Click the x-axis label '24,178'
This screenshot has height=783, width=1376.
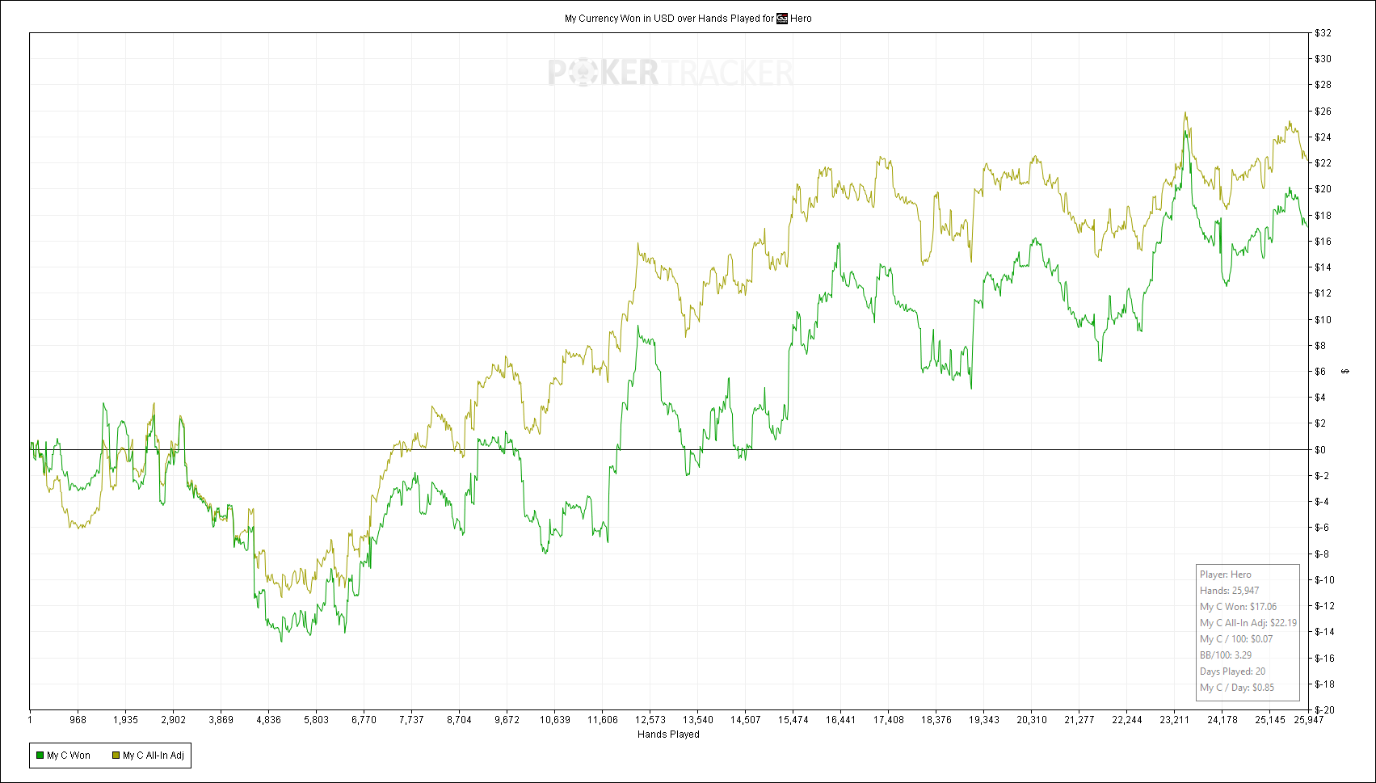click(x=1222, y=720)
